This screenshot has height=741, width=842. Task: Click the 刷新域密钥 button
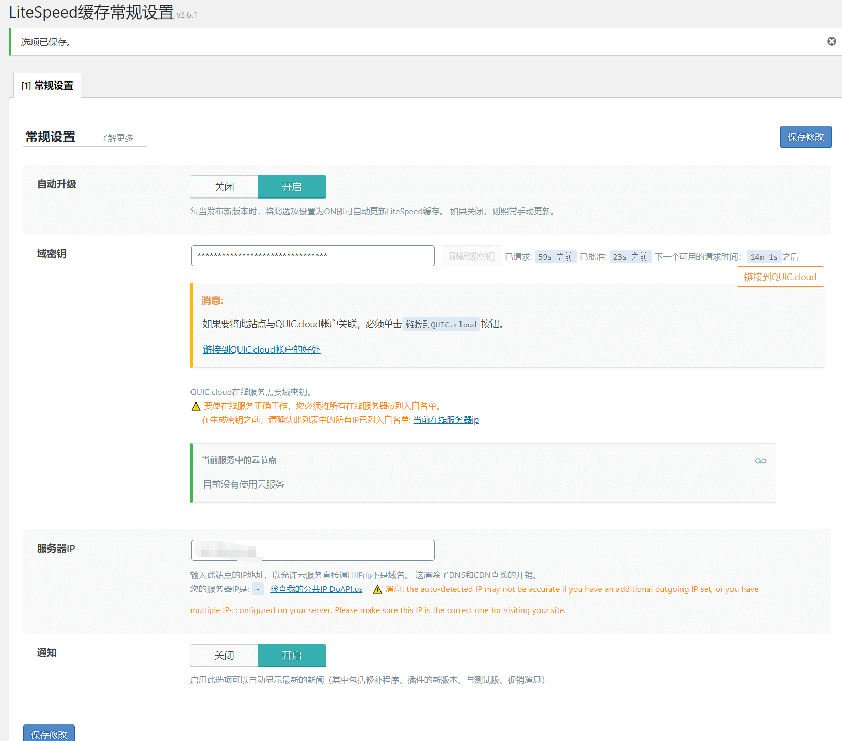pos(472,256)
